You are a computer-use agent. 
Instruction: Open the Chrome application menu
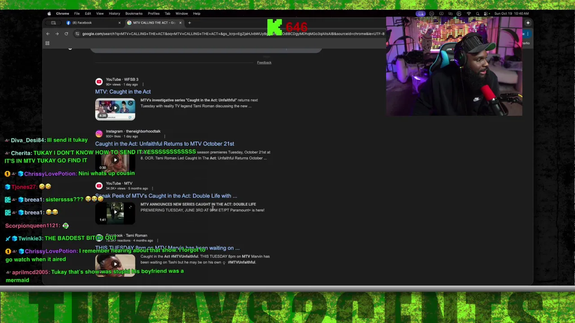tap(62, 13)
